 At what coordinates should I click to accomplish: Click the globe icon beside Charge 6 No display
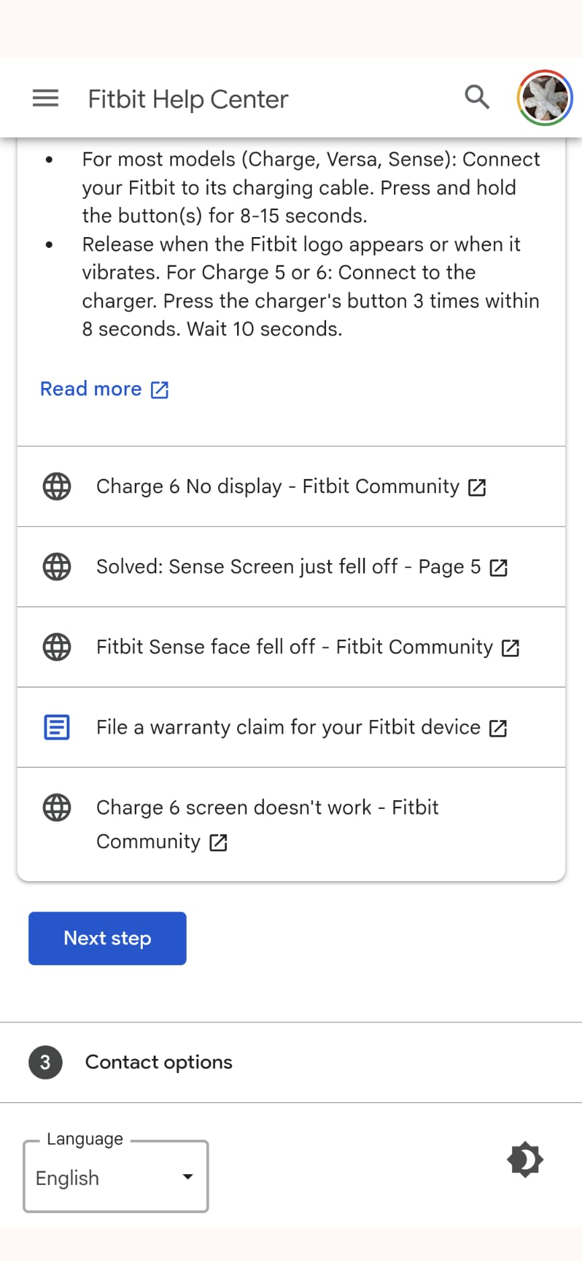pyautogui.click(x=57, y=486)
